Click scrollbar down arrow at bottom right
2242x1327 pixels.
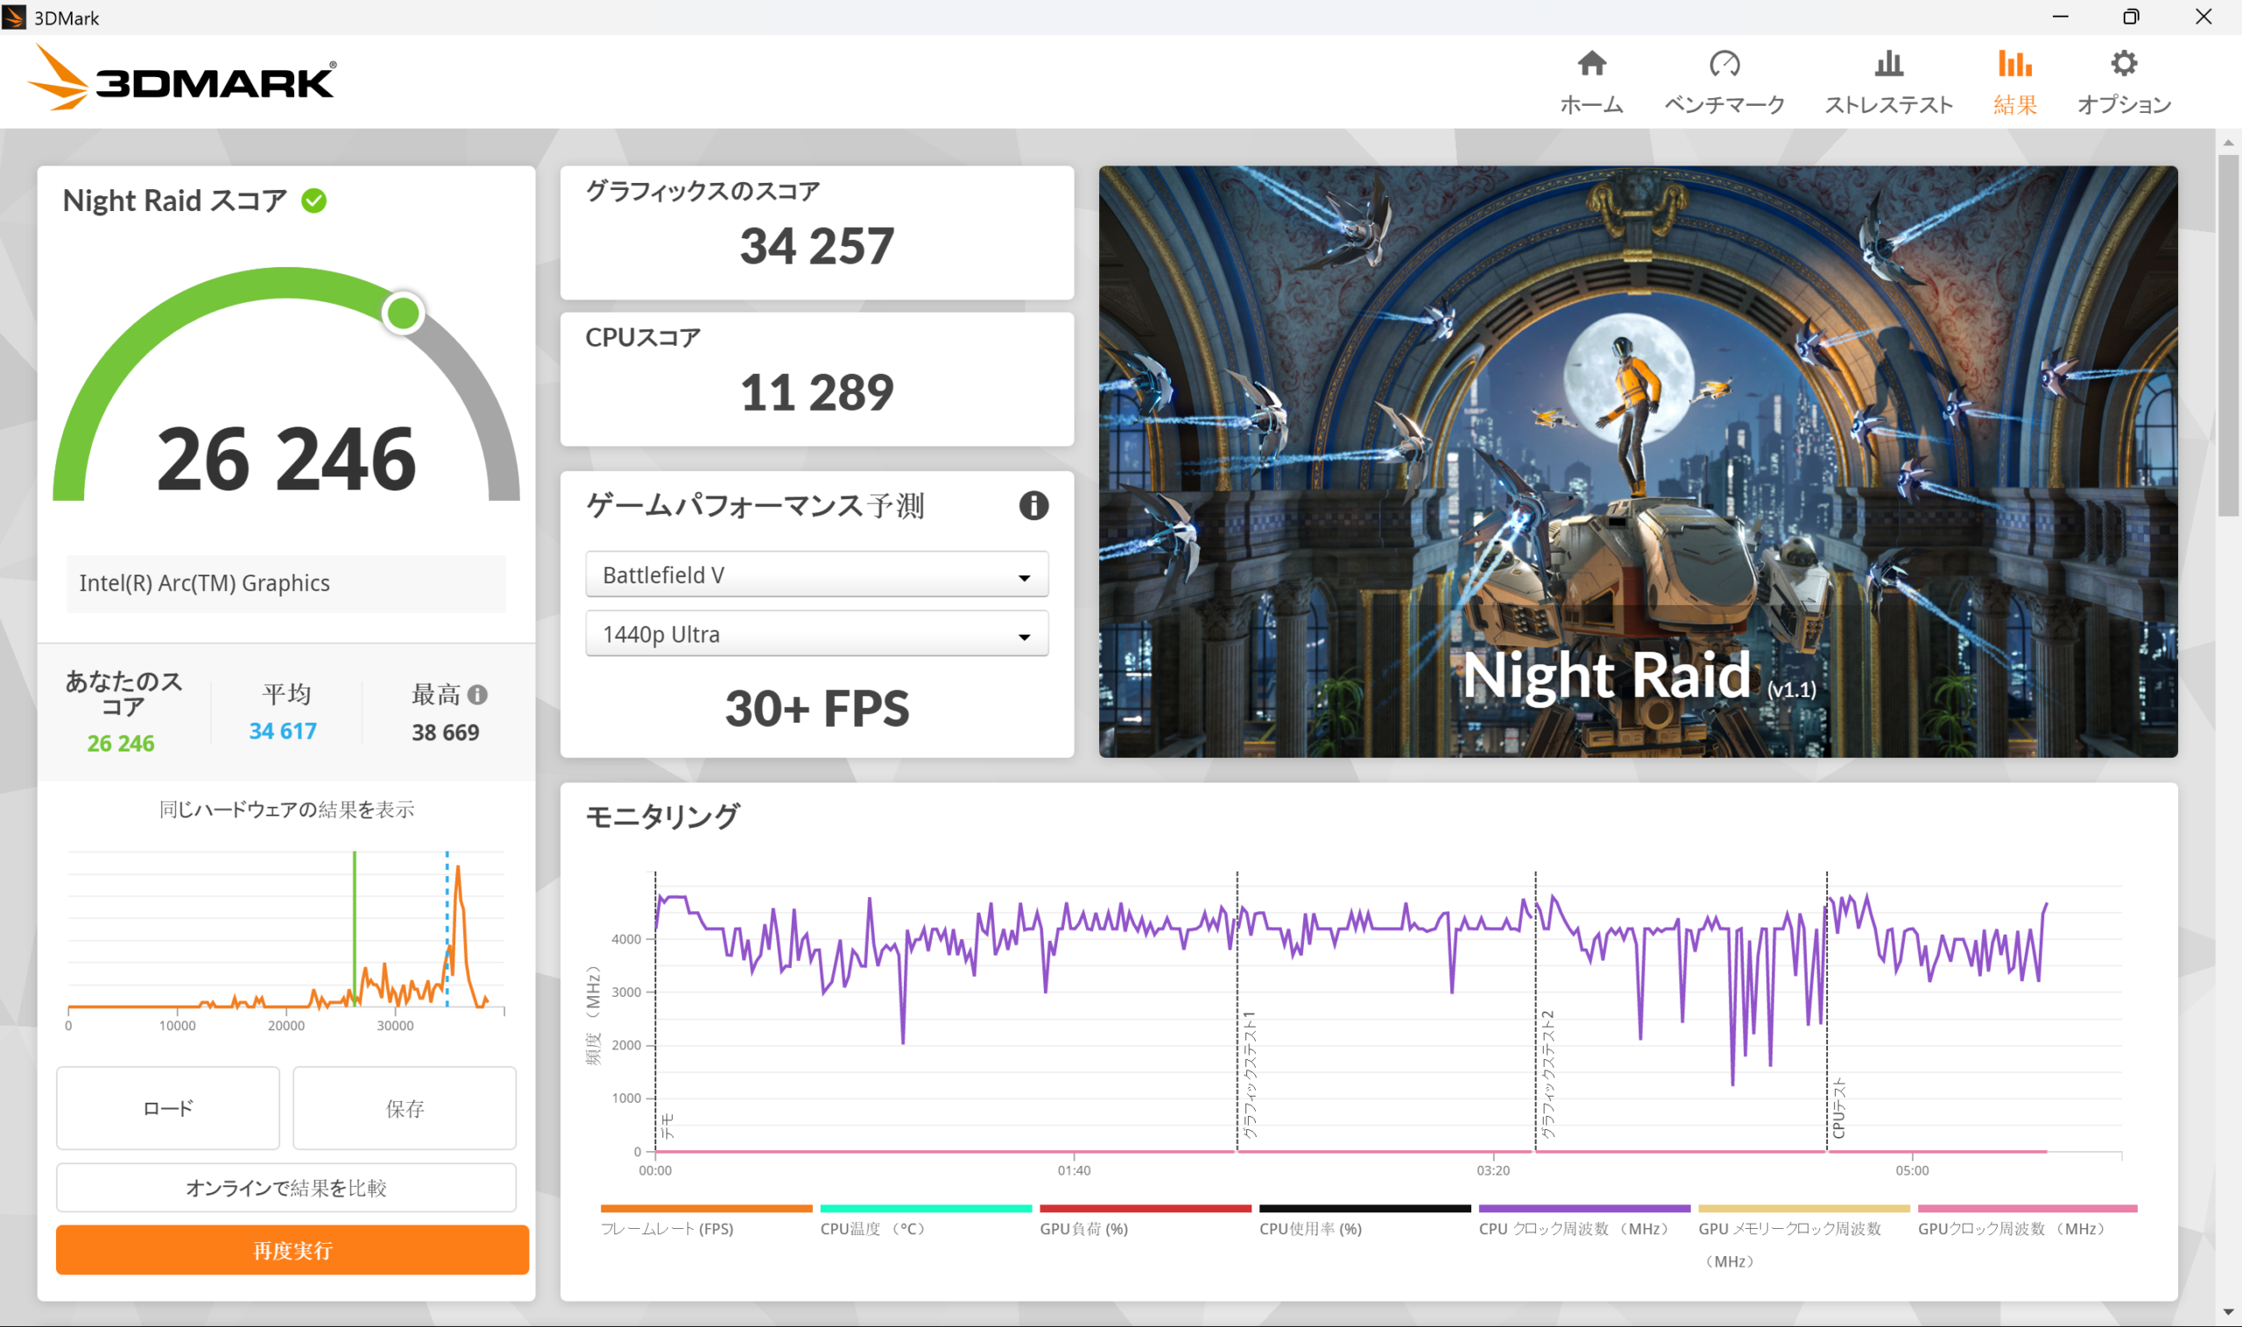pyautogui.click(x=2228, y=1313)
